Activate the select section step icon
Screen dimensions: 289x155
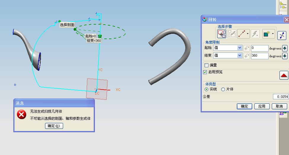click(x=222, y=34)
